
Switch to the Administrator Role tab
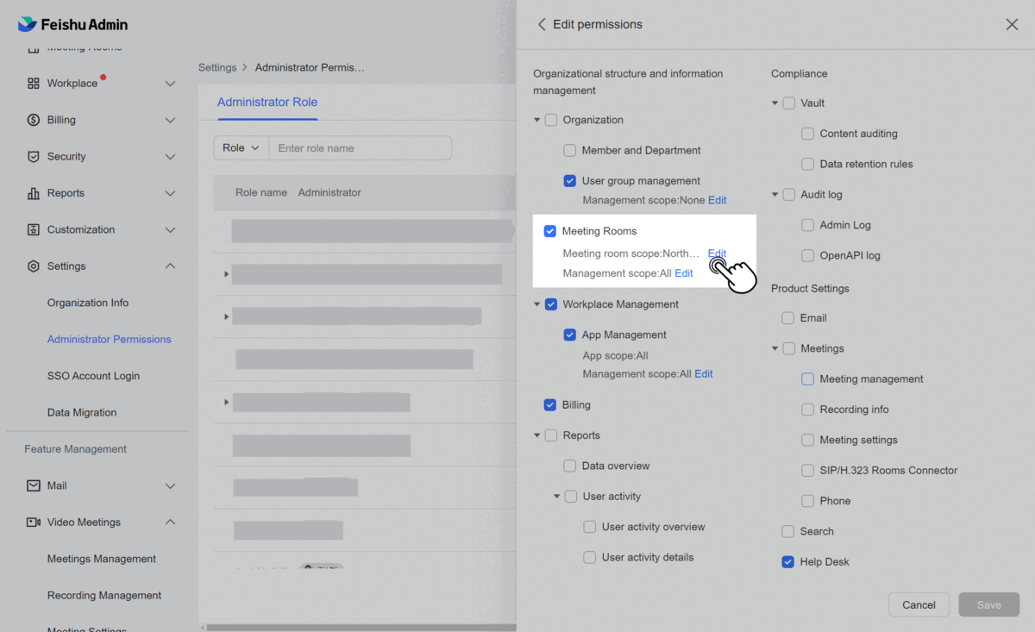tap(267, 102)
